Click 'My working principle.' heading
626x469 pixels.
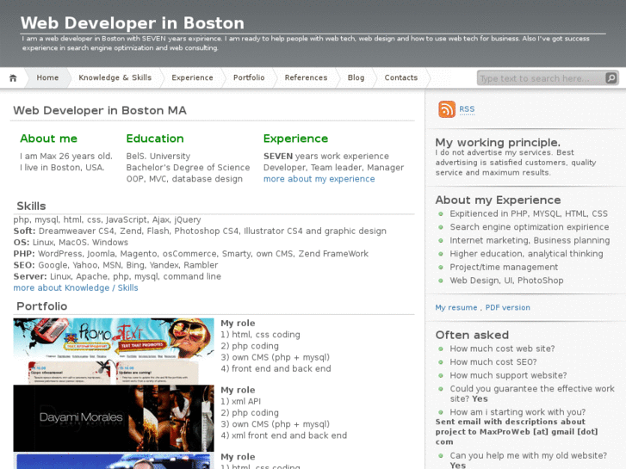click(x=498, y=143)
